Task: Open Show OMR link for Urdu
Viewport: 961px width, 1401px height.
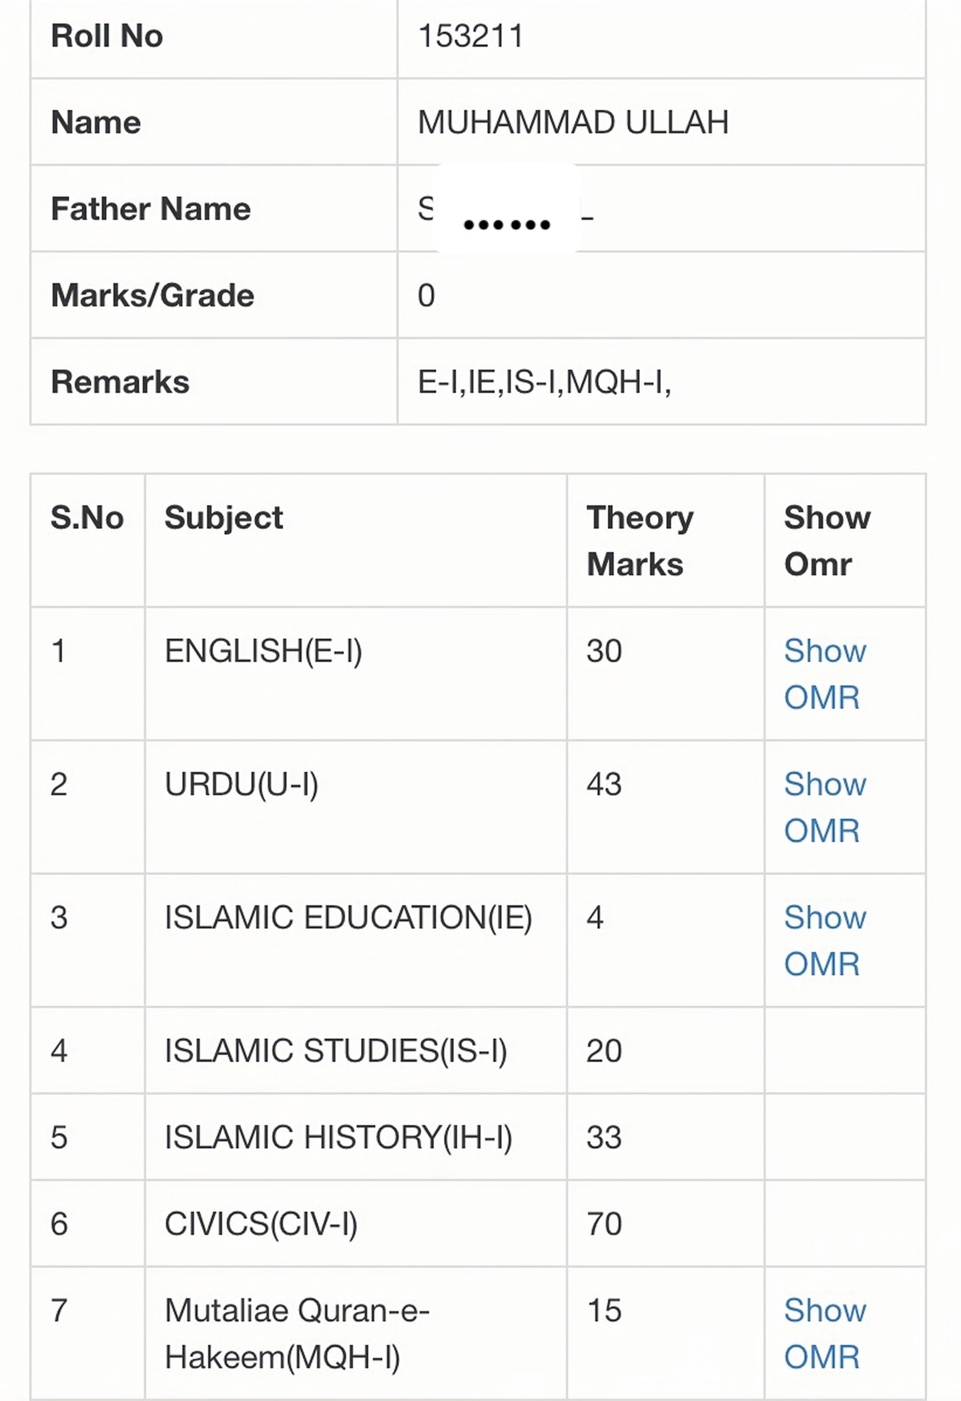Action: click(825, 807)
